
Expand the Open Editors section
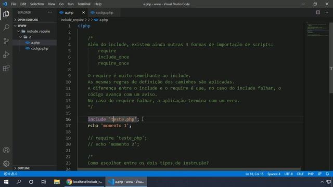tap(35, 20)
